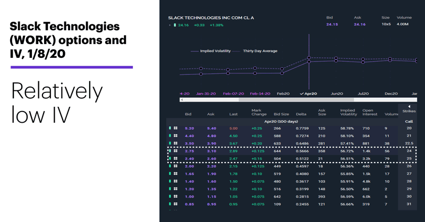Click the green bar icon in the 31 strike row
This screenshot has height=222, width=425.
(170, 204)
